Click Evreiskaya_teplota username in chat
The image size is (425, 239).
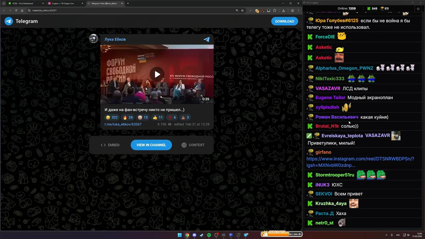pyautogui.click(x=342, y=136)
